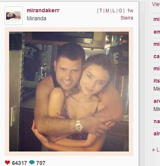This screenshot has width=160, height=166.
Task: Open commenter username starting with em
Action: [157, 32]
